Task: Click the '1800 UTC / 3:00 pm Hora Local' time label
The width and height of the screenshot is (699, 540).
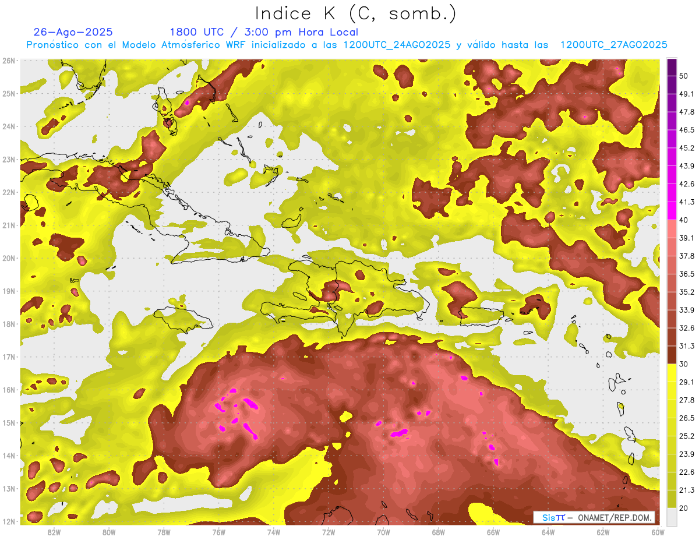Action: 264,33
